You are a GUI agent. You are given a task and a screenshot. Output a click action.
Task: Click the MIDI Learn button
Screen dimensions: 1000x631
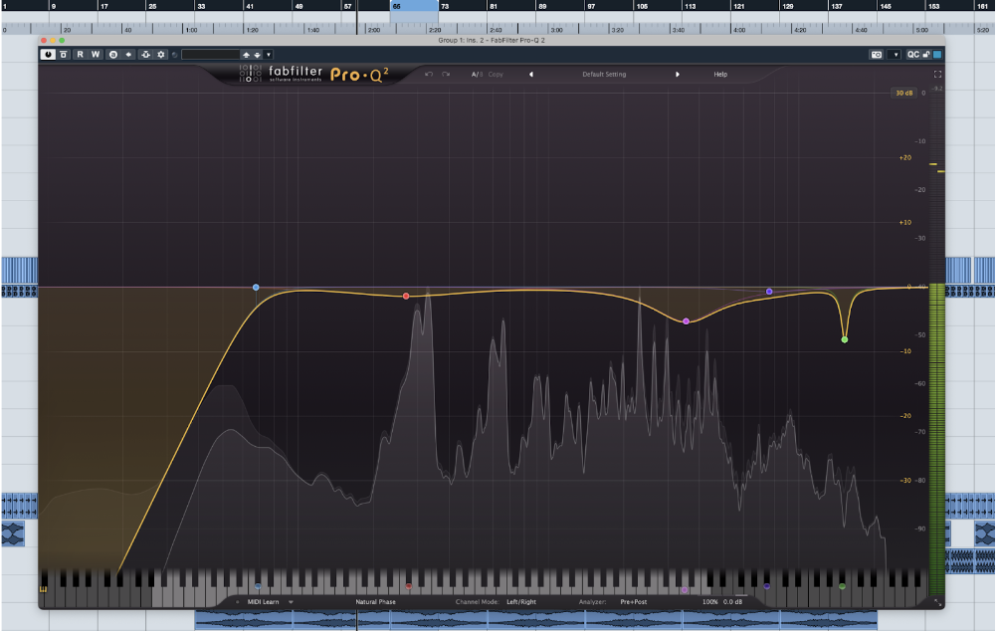pyautogui.click(x=264, y=602)
